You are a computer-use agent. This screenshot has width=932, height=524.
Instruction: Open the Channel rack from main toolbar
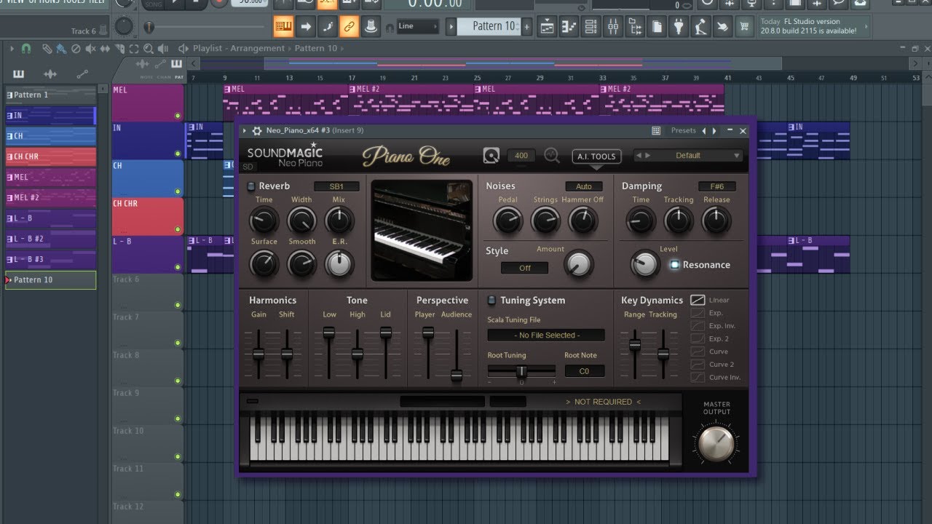(591, 27)
